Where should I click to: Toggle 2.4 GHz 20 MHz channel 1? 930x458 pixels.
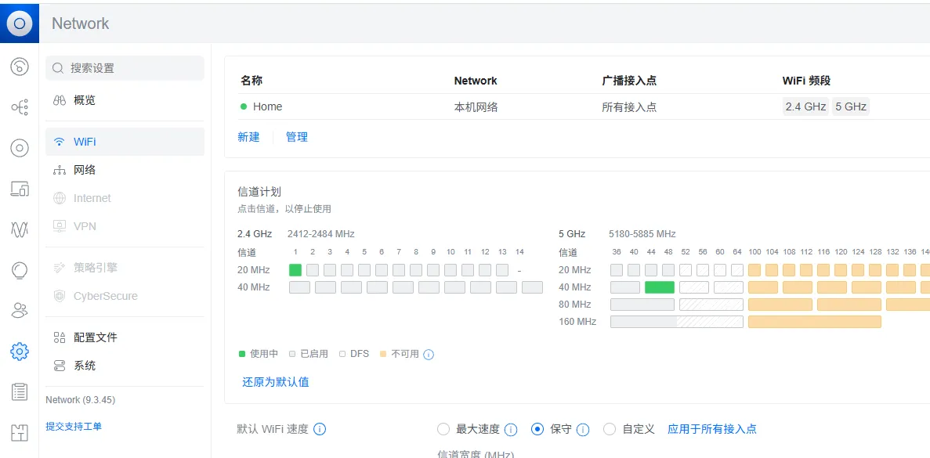[x=295, y=270]
